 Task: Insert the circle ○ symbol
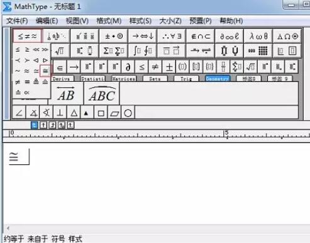click(128, 113)
